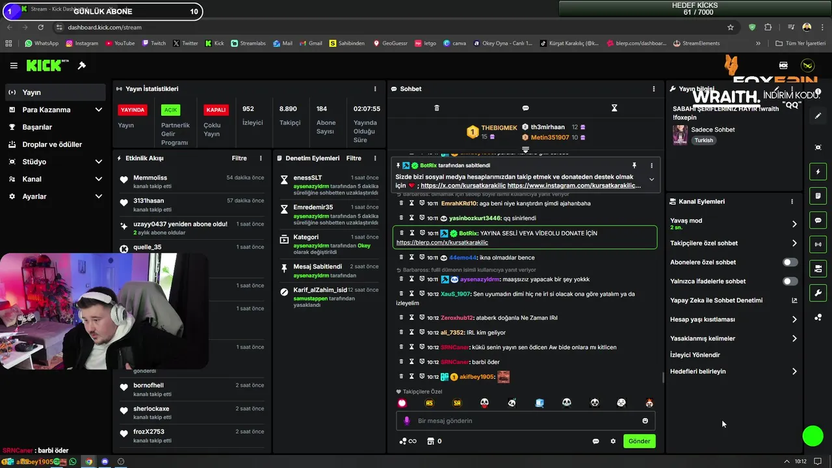Toggle Yalnızca ifadelerle sohbet switch
Screen dimensions: 832x468
click(790, 281)
